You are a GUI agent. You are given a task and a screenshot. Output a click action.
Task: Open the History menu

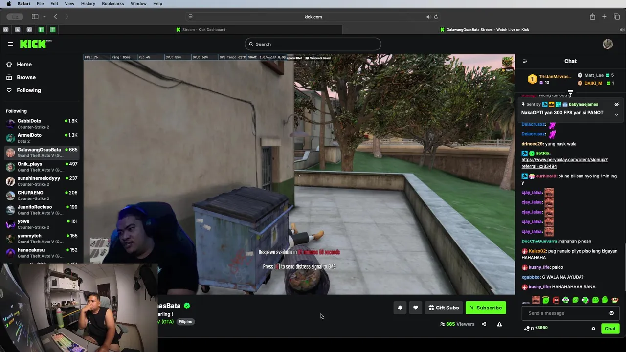coord(88,3)
